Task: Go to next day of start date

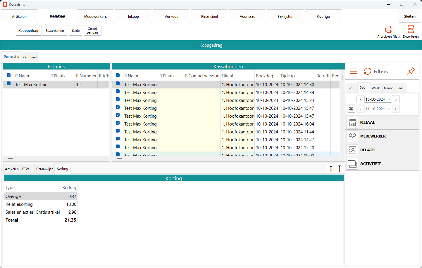Action: (x=396, y=100)
